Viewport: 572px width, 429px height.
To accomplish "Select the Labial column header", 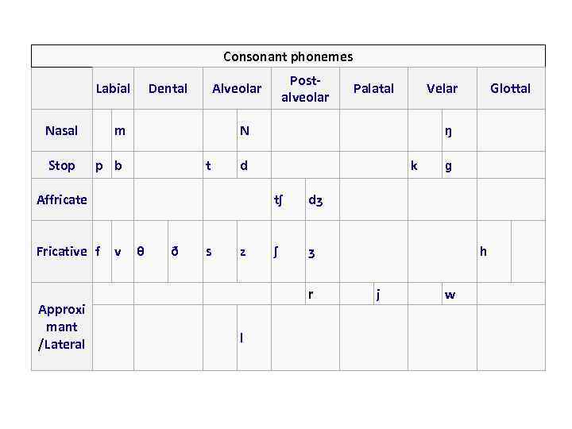I will (x=113, y=88).
